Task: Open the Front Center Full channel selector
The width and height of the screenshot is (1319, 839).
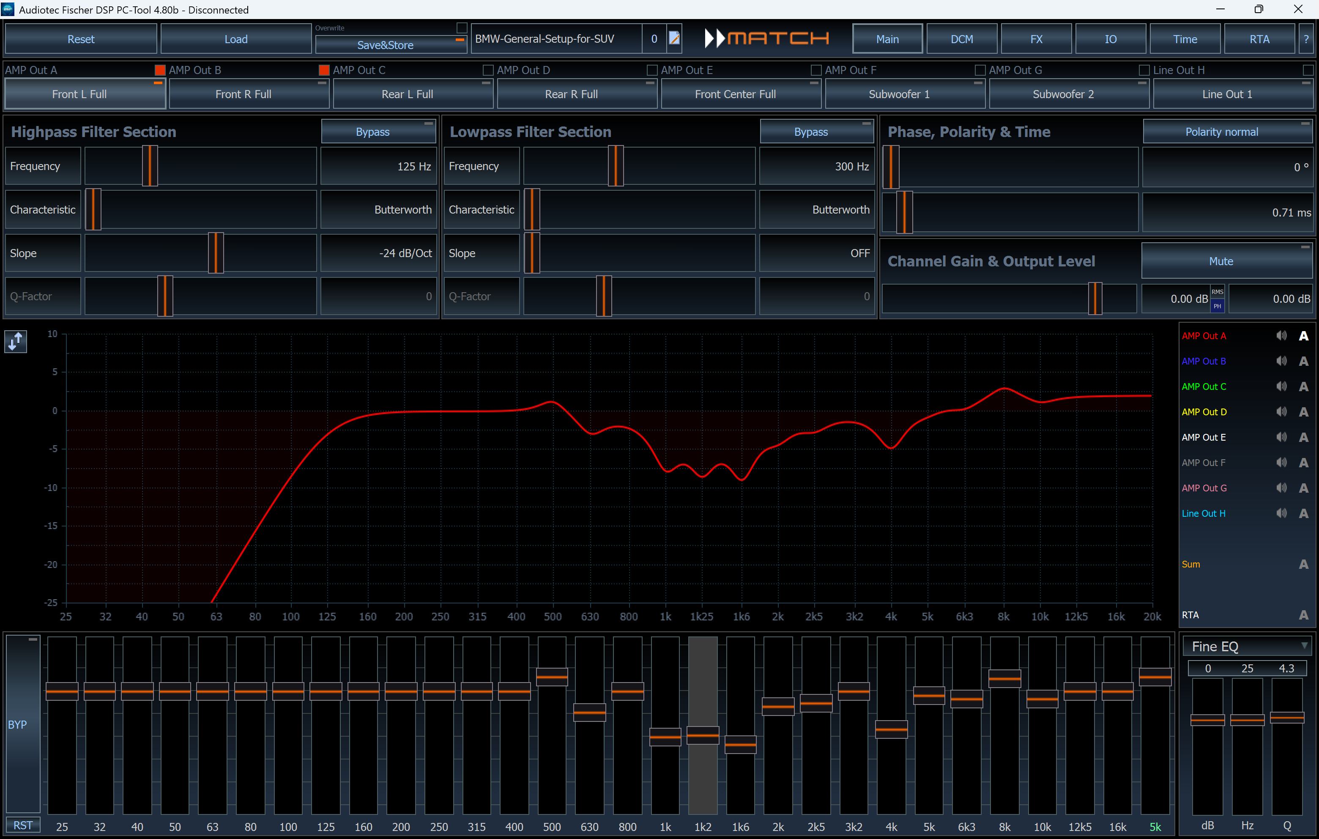Action: (735, 94)
